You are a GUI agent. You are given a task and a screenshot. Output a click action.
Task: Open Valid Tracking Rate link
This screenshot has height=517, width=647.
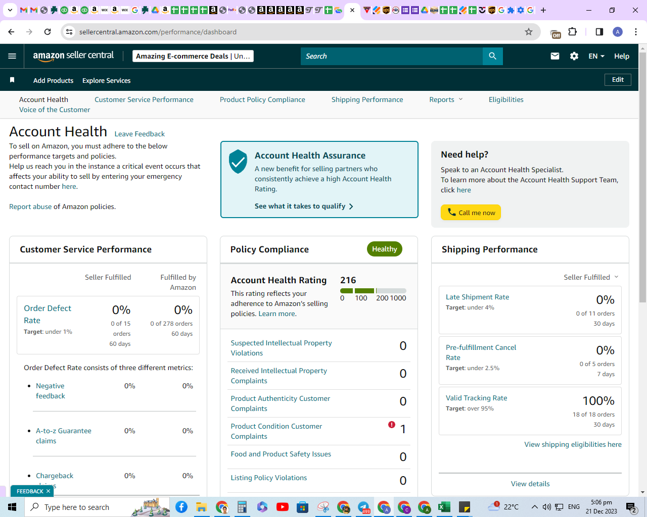[x=476, y=398]
